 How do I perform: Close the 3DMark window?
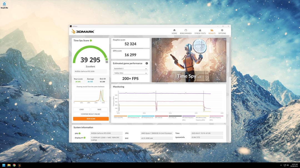[228, 26]
